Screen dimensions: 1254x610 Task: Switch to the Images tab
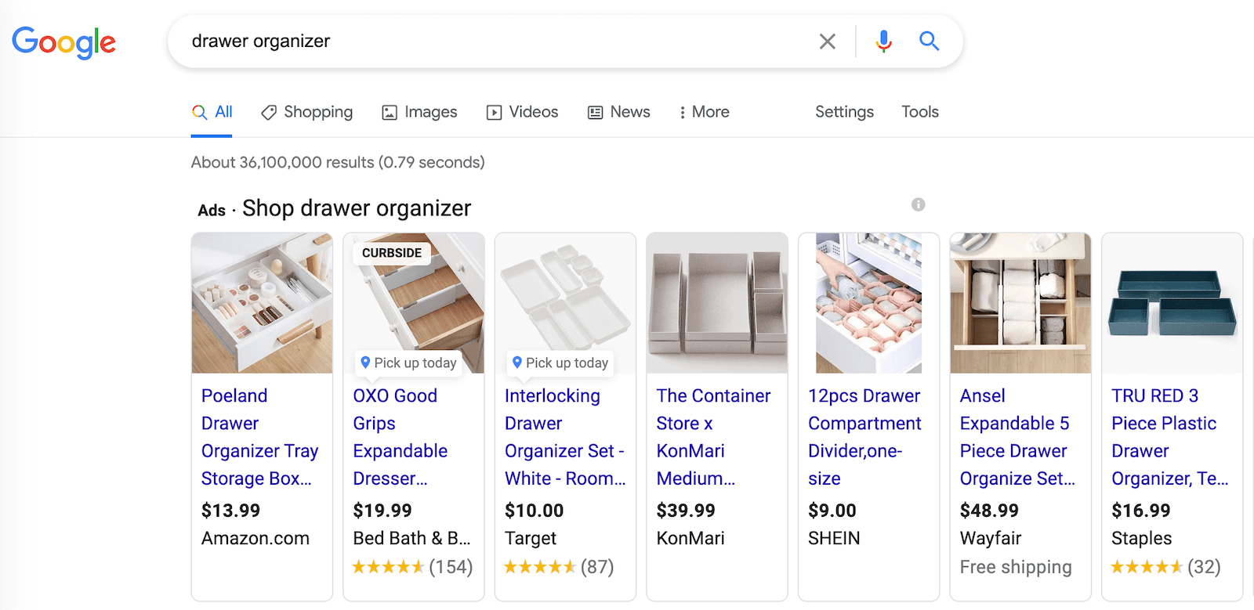[419, 112]
